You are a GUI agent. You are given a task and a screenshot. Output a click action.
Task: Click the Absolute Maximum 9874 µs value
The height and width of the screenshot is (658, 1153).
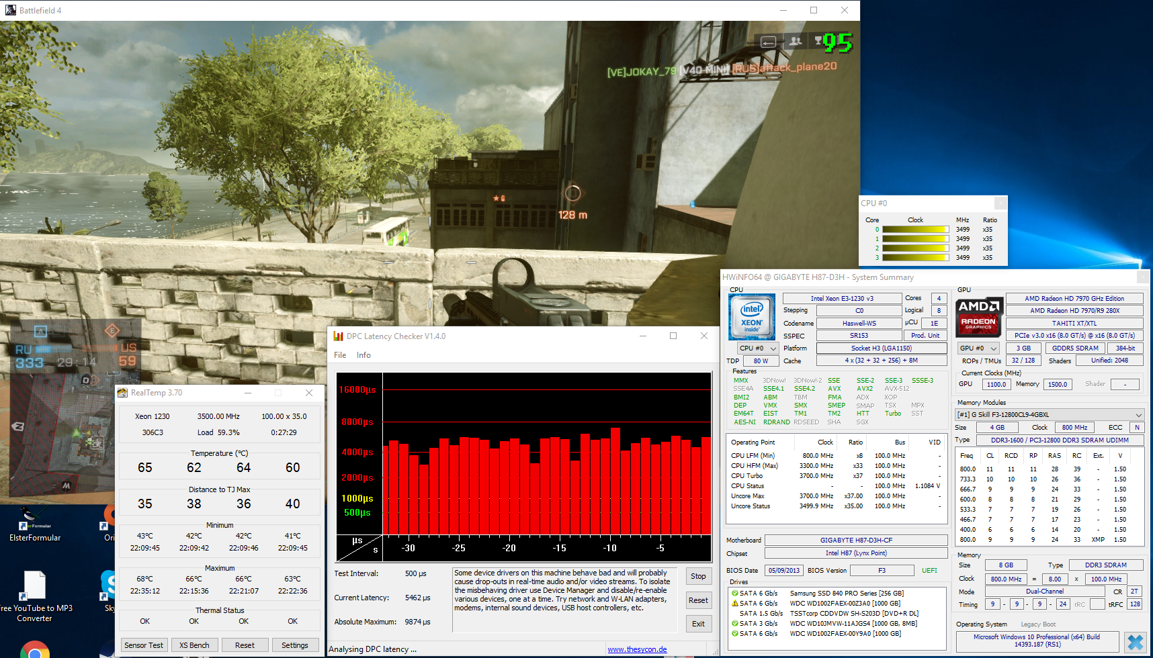tap(417, 622)
